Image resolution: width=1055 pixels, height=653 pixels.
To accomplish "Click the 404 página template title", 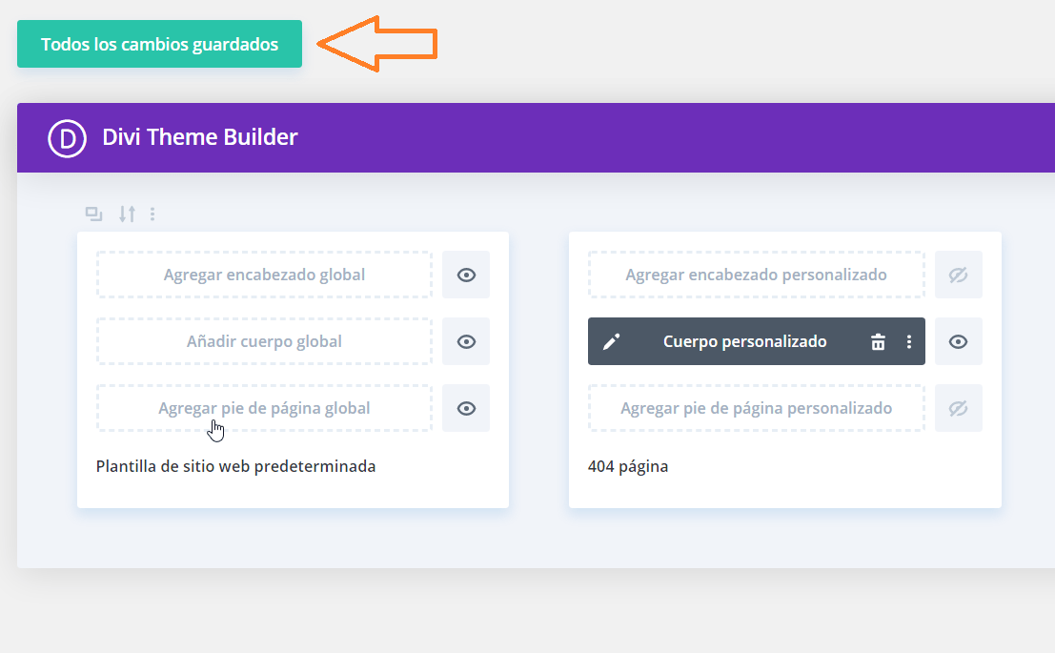I will [628, 466].
